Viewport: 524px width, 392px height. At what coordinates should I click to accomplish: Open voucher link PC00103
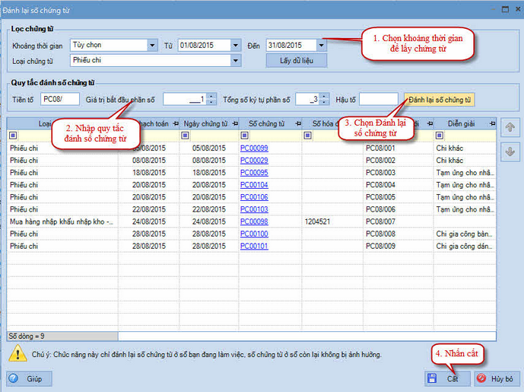[254, 209]
